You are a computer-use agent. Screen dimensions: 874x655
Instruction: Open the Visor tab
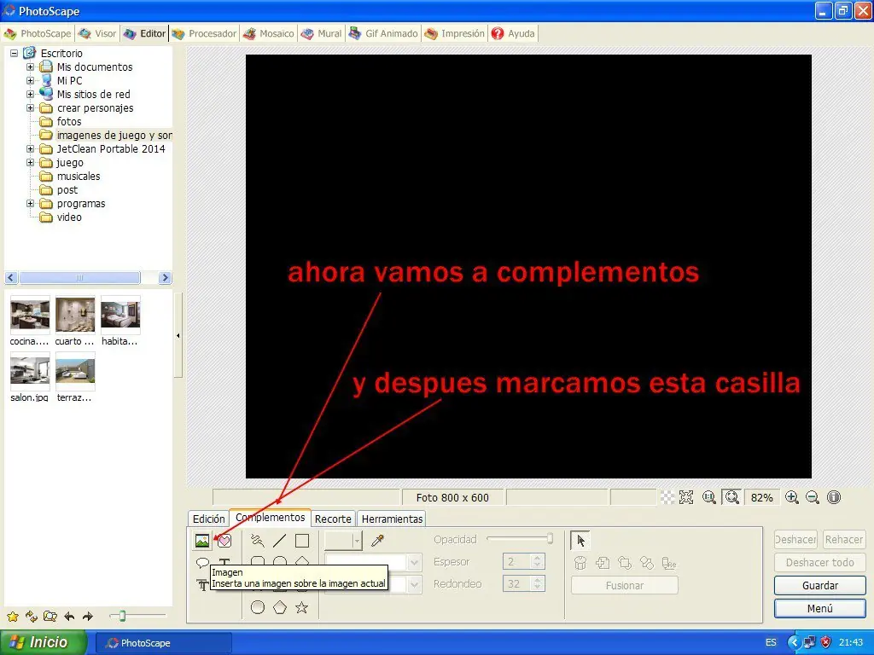click(97, 33)
